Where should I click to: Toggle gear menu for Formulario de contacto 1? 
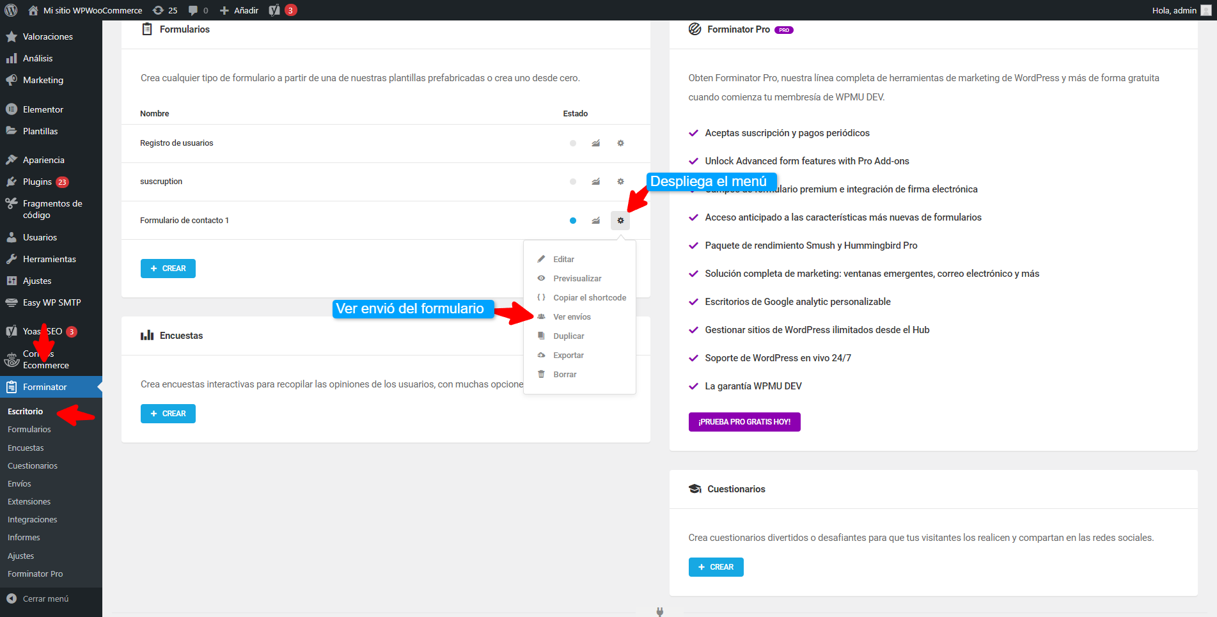[x=620, y=221]
